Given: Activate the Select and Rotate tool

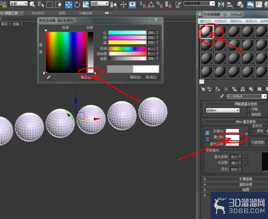Looking at the screenshot, I should tap(77, 5).
